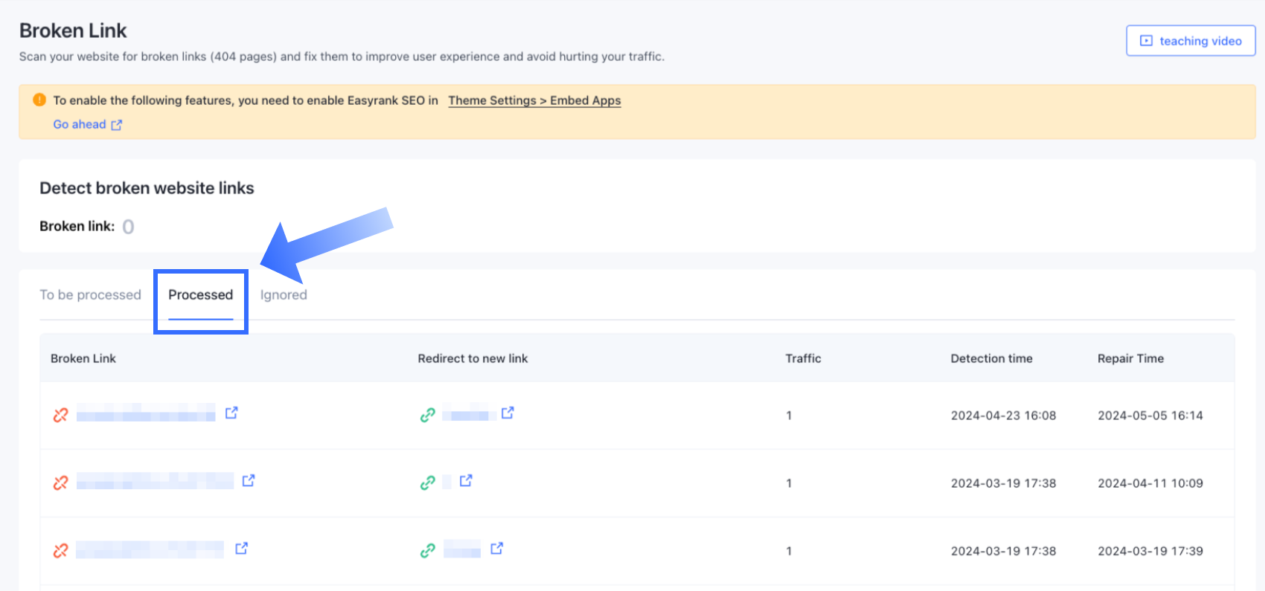Click second row green redirect link icon
The width and height of the screenshot is (1265, 591).
(x=427, y=483)
